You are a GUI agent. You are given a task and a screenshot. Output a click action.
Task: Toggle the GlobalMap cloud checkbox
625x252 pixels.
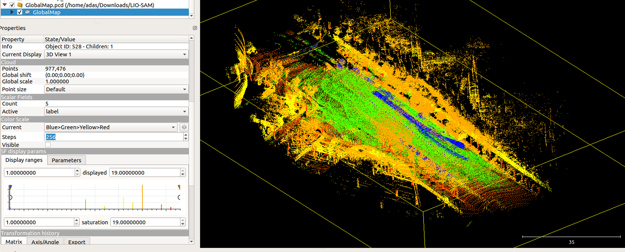click(x=20, y=12)
